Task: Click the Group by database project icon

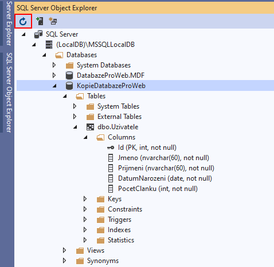Action: [x=53, y=21]
